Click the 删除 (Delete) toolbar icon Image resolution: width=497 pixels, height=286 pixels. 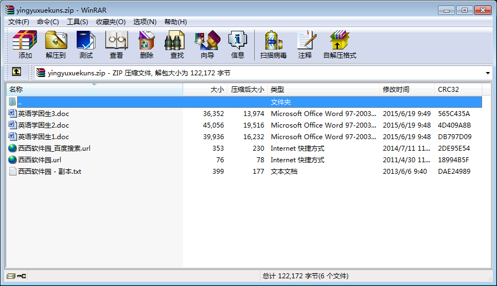[x=146, y=41]
